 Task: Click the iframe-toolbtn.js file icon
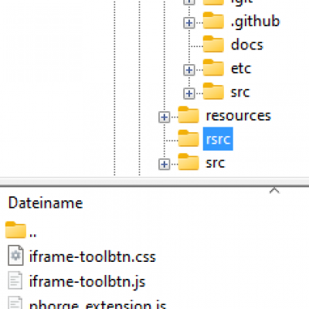pos(15,280)
